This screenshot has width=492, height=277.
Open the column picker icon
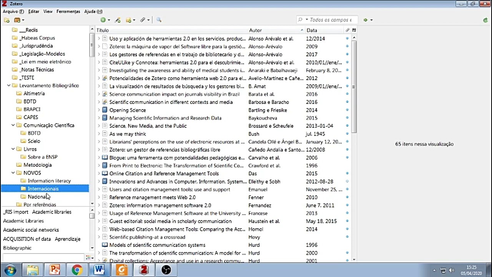(354, 30)
